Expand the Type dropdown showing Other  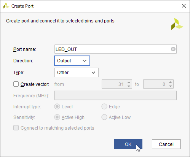click(x=77, y=73)
